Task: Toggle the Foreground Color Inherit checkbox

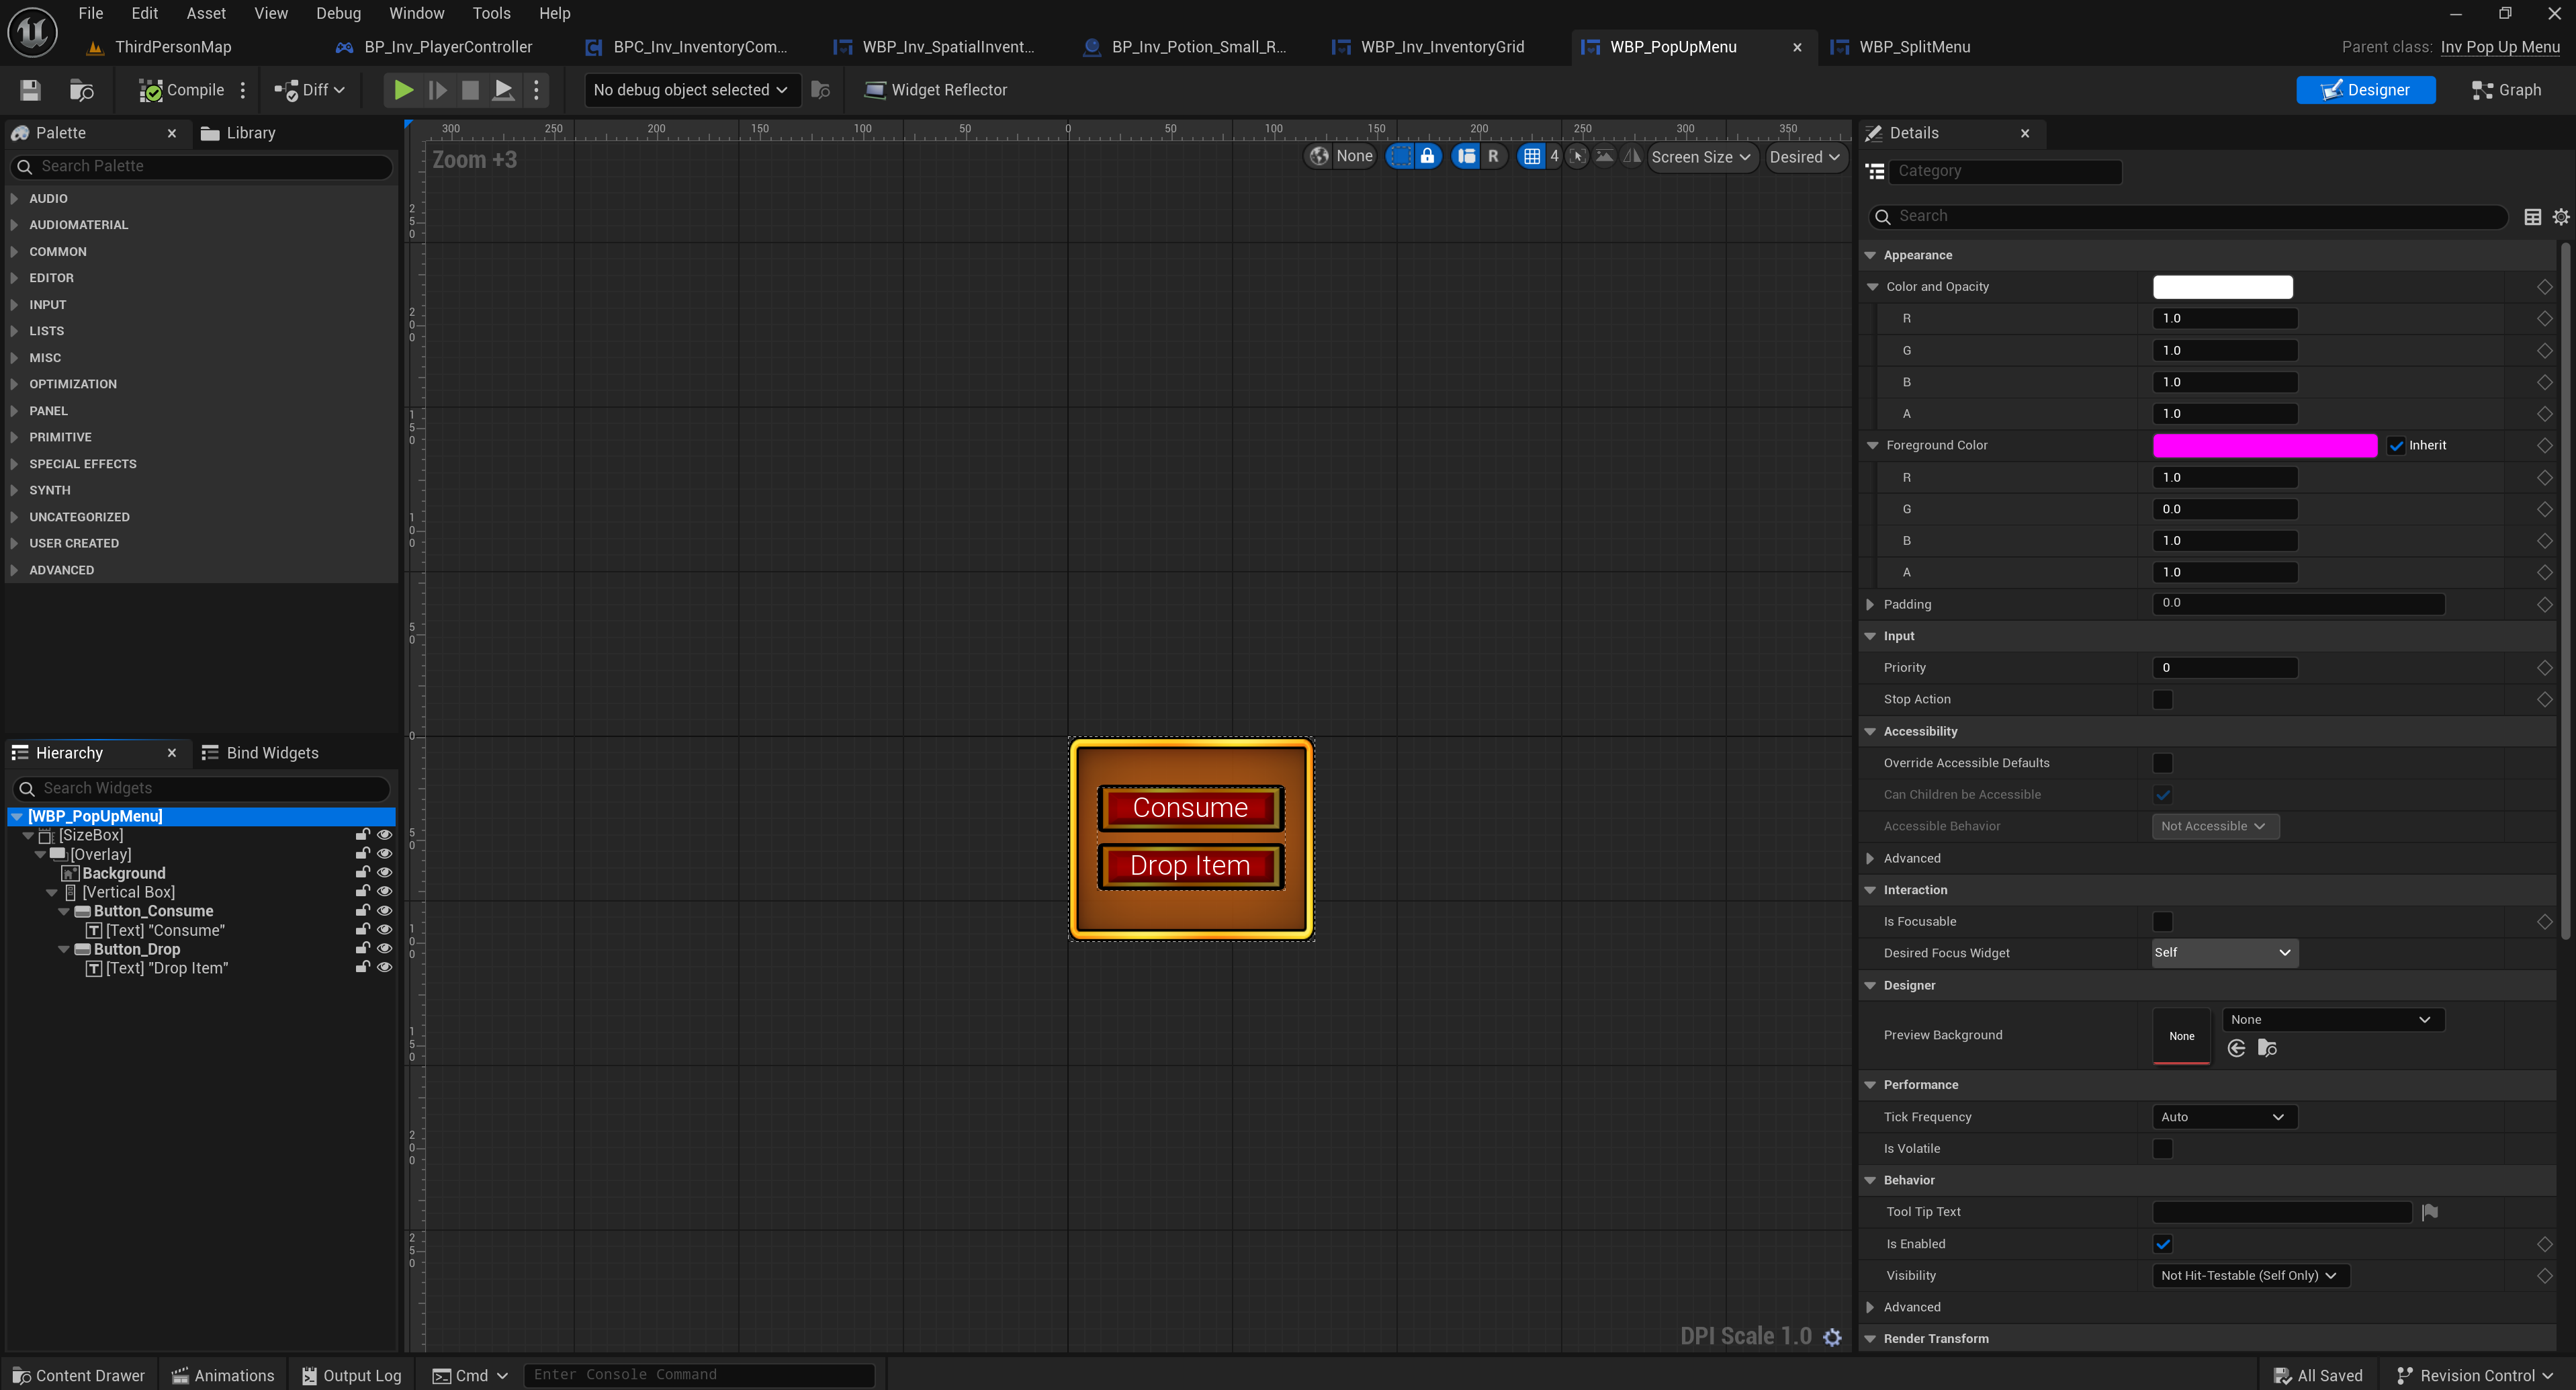Action: coord(2396,446)
